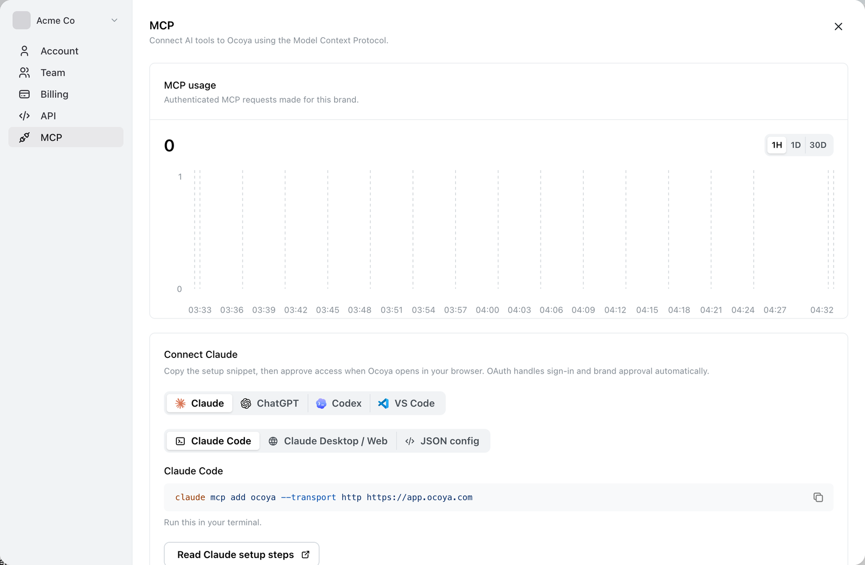Image resolution: width=865 pixels, height=565 pixels.
Task: Click the external link icon on setup button
Action: [x=305, y=555]
